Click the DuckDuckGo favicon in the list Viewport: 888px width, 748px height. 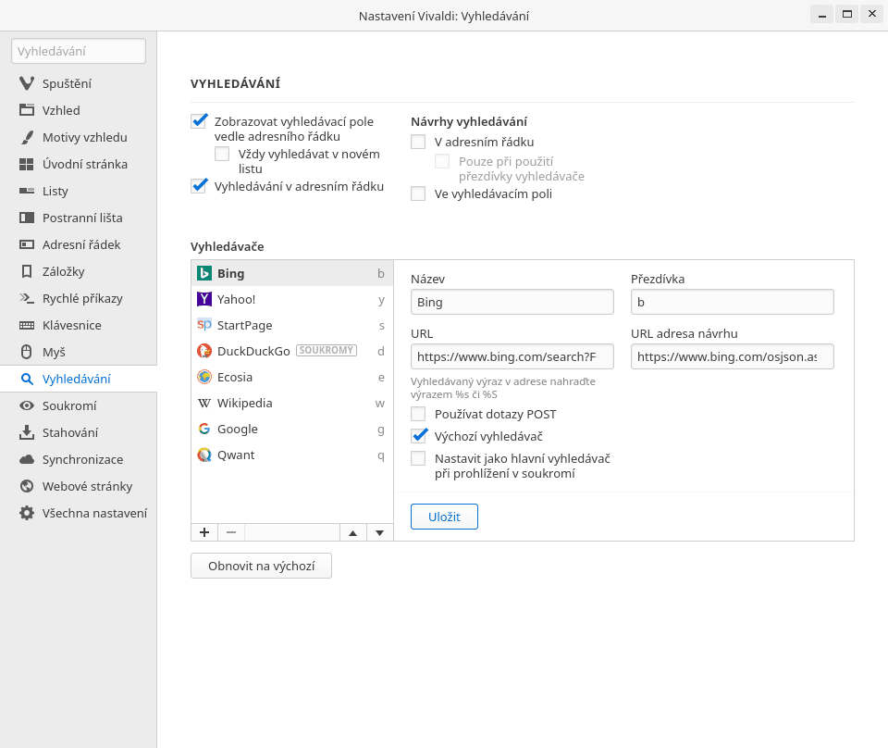204,351
